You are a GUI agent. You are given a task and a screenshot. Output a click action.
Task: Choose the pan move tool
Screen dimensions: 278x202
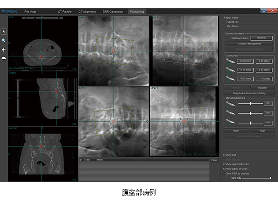click(x=4, y=49)
